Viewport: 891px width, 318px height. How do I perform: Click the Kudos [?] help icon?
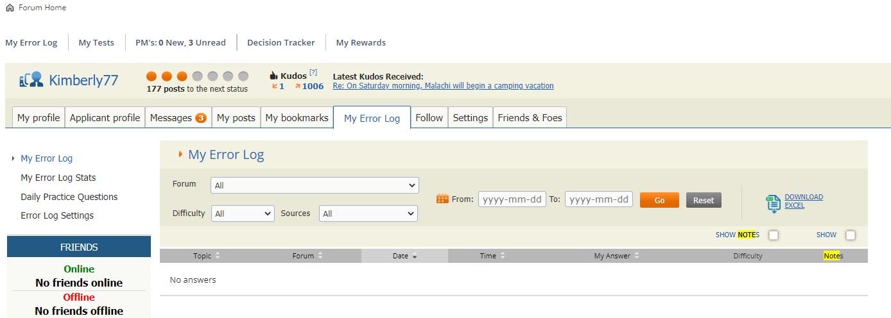click(313, 72)
